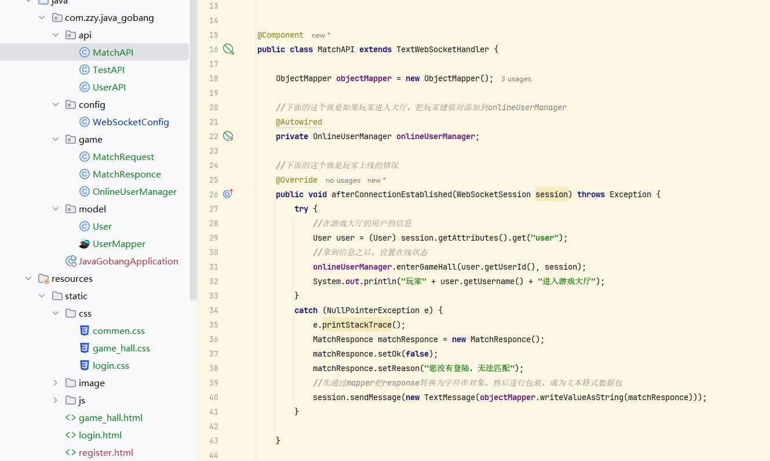Click the autowired gutter icon on line 22
The image size is (770, 461).
pyautogui.click(x=228, y=136)
